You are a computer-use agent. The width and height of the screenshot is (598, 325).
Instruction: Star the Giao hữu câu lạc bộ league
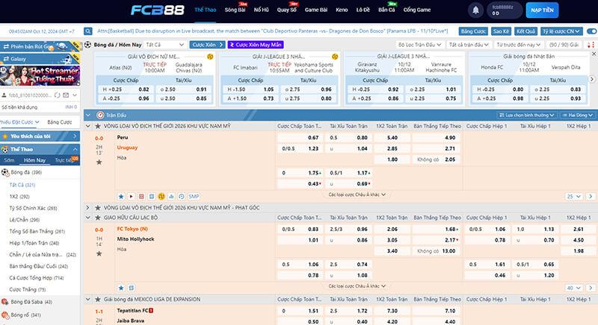click(99, 218)
